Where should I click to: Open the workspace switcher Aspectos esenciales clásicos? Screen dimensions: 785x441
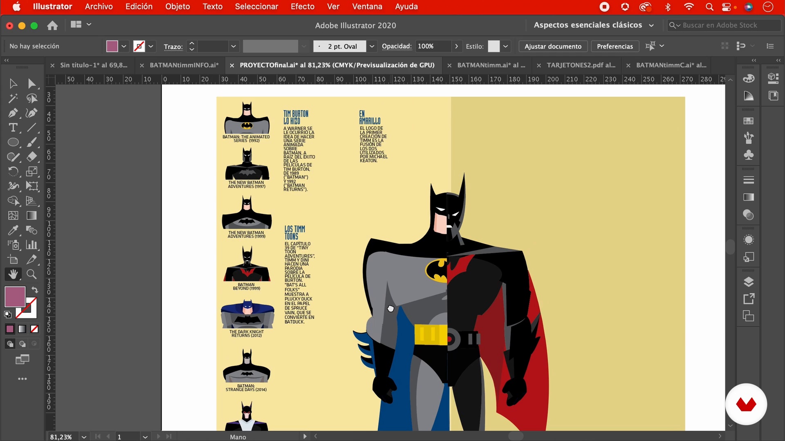pos(594,25)
